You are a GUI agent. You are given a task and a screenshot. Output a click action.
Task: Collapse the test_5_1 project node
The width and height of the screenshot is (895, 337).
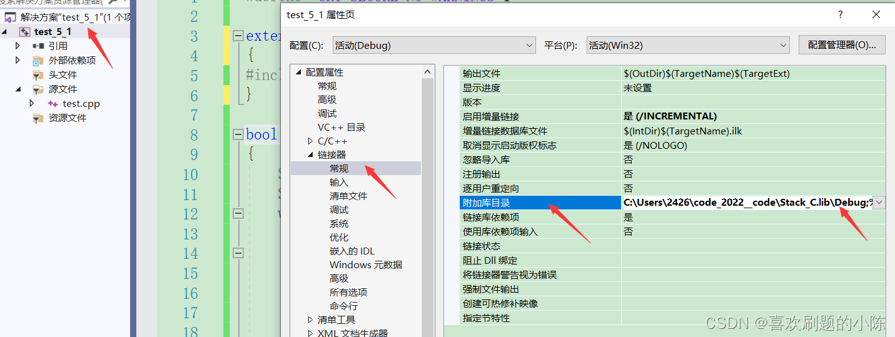6,32
